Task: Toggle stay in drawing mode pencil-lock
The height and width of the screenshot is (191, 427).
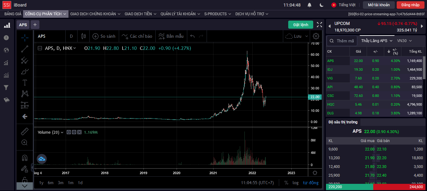Action: [25, 169]
